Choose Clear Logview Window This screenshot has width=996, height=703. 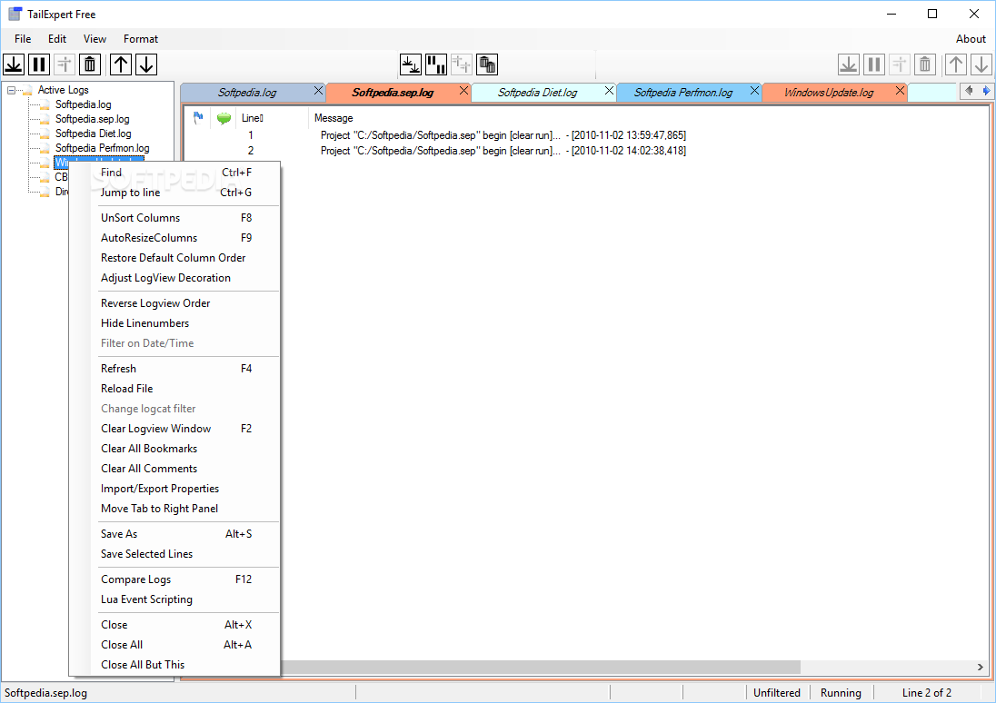(174, 429)
